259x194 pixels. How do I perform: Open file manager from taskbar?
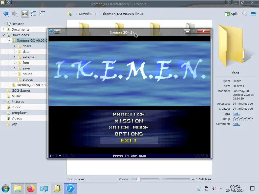pyautogui.click(x=18, y=188)
